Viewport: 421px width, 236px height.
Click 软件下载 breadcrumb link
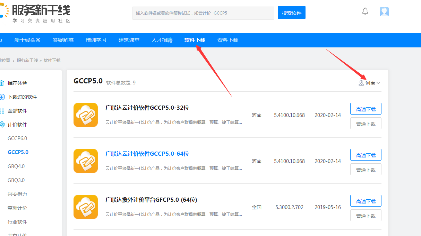tap(52, 60)
